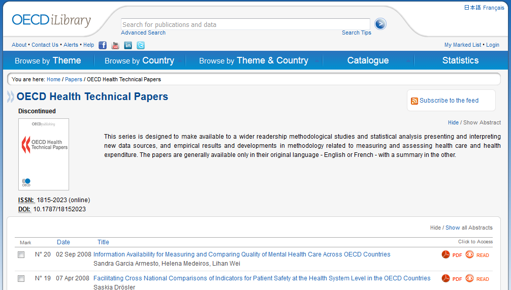
Task: Open Advanced Search link
Action: click(143, 33)
